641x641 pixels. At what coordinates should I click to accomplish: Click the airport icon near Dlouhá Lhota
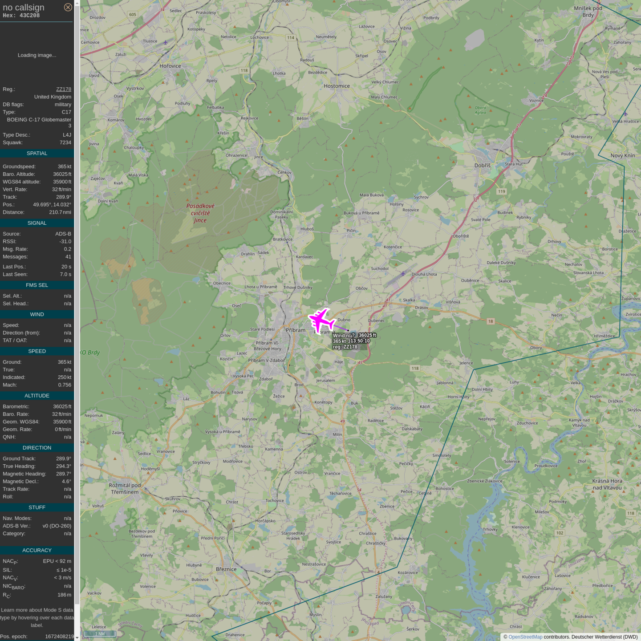(403, 274)
